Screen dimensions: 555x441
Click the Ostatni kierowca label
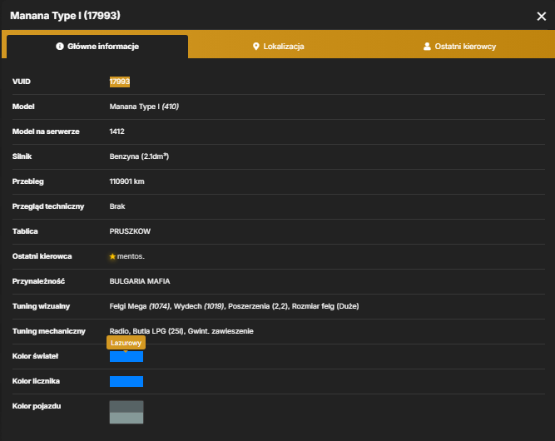(42, 256)
